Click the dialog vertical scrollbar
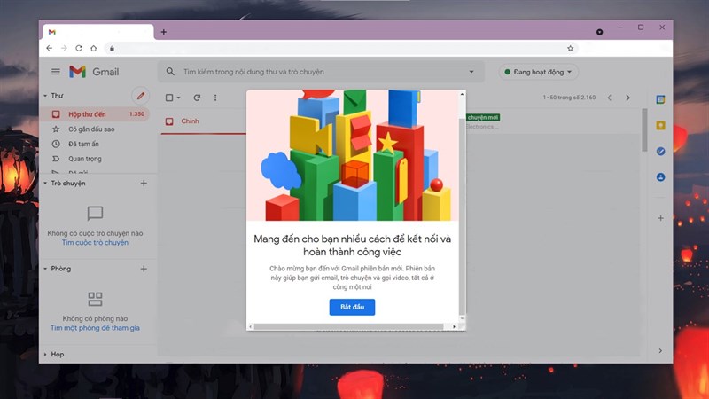Screen dimensions: 709x399 [x=462, y=215]
